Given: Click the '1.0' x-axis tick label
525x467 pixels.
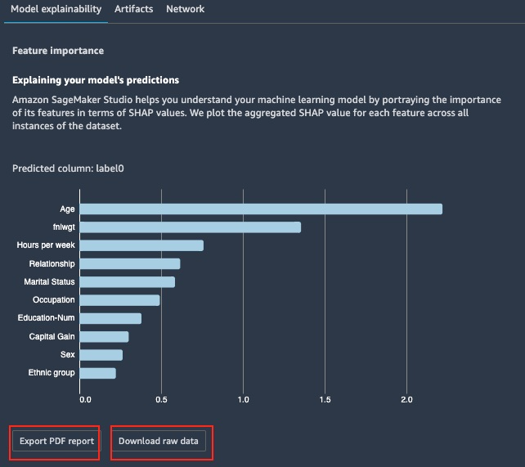Looking at the screenshot, I should click(244, 399).
